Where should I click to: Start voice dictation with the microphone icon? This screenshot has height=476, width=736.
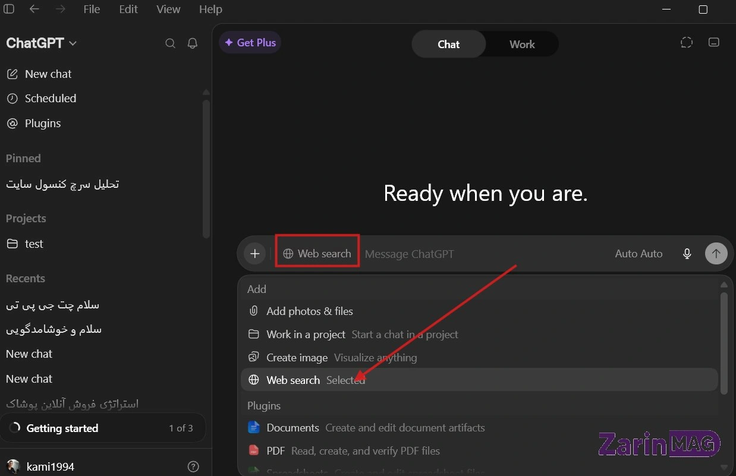click(687, 254)
